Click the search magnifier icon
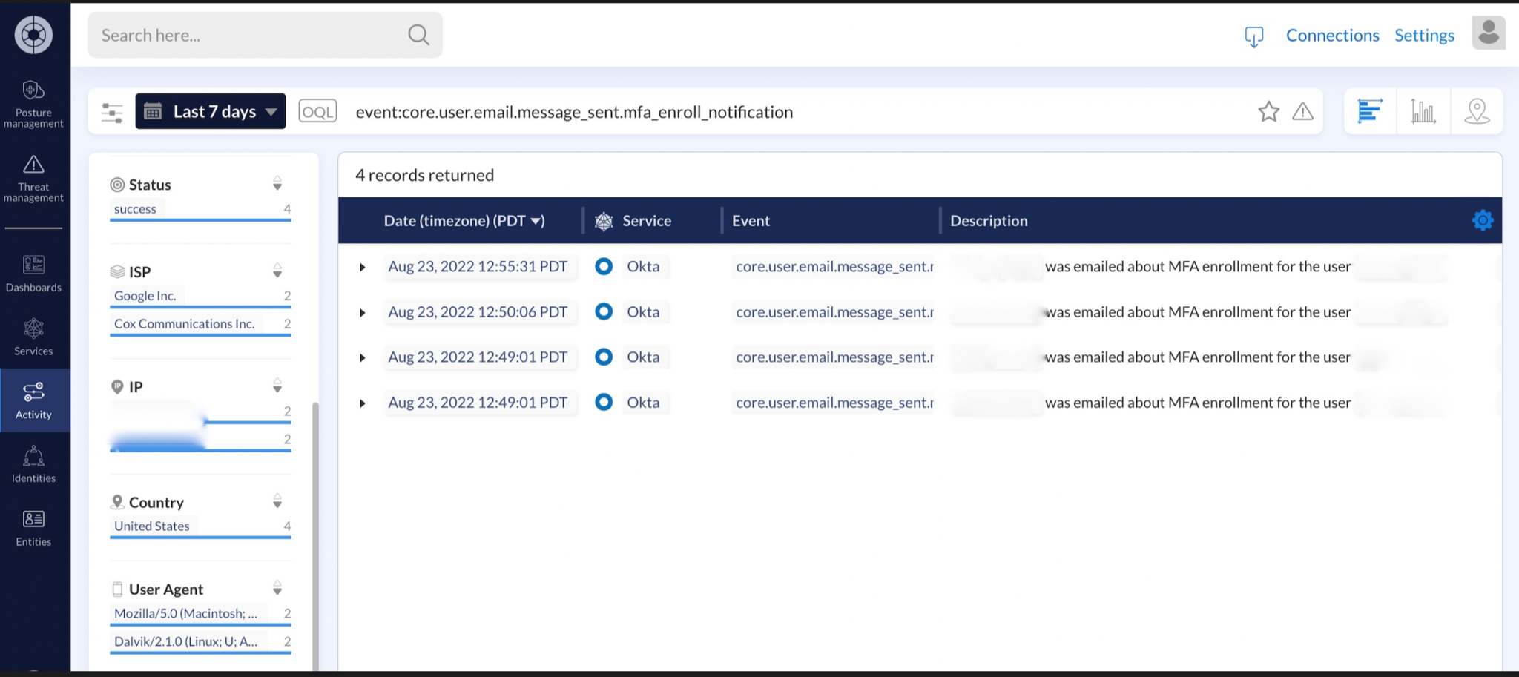 pyautogui.click(x=418, y=35)
